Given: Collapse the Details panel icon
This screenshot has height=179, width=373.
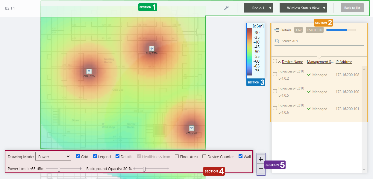Looking at the screenshot, I should 277,30.
